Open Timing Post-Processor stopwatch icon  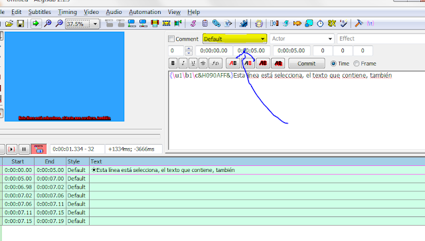pyautogui.click(x=320, y=24)
